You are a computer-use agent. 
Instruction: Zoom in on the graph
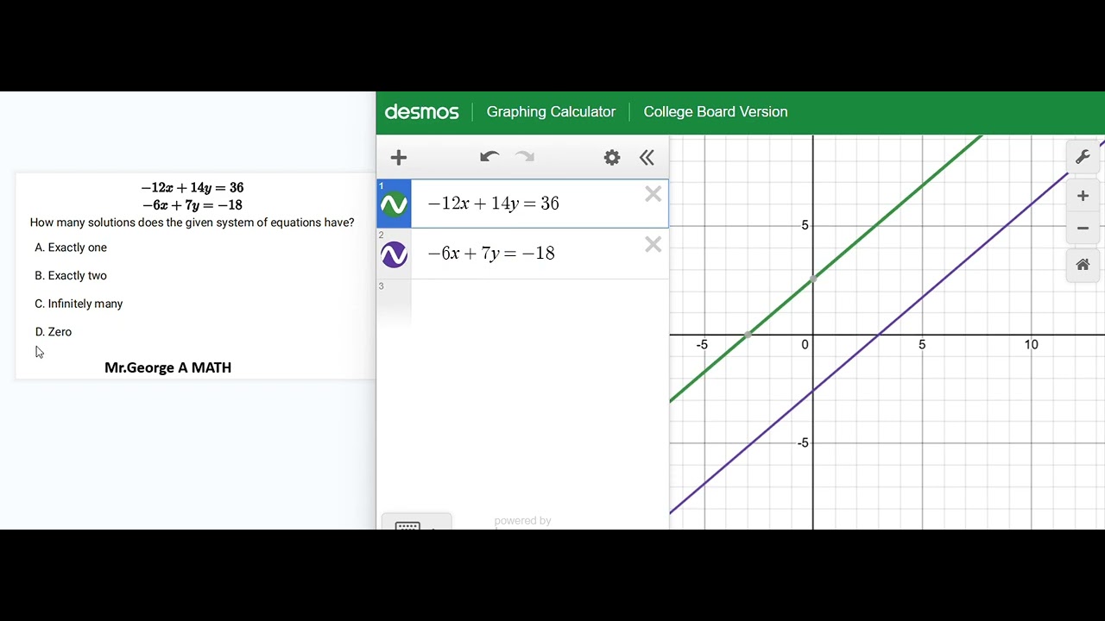(1083, 196)
